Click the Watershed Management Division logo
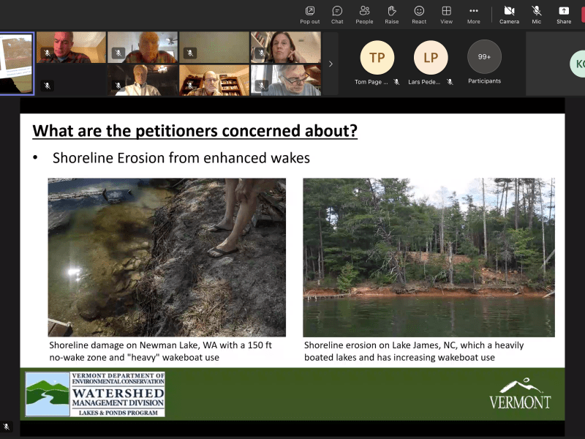 point(95,394)
